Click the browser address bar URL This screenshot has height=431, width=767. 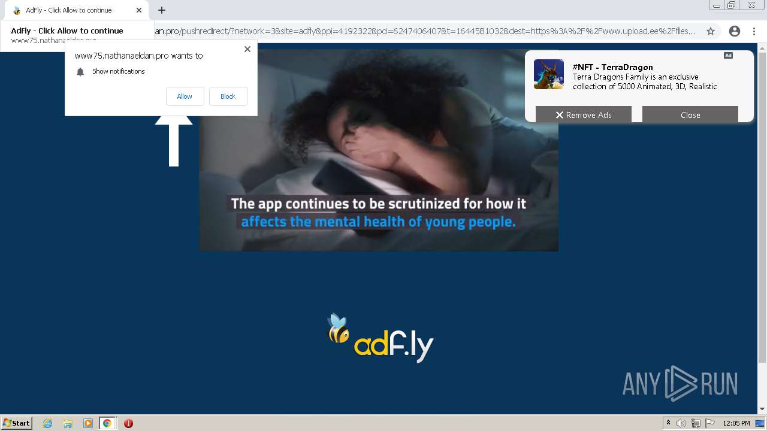point(425,31)
